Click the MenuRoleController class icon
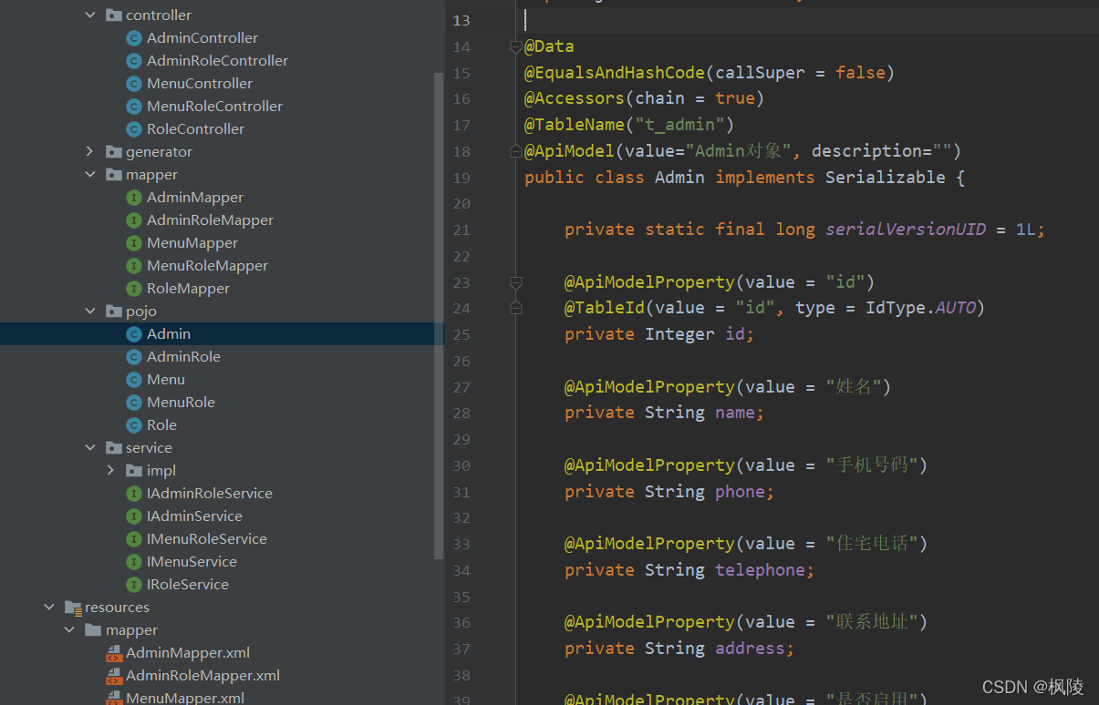Screen dimensions: 1099x705 (134, 106)
